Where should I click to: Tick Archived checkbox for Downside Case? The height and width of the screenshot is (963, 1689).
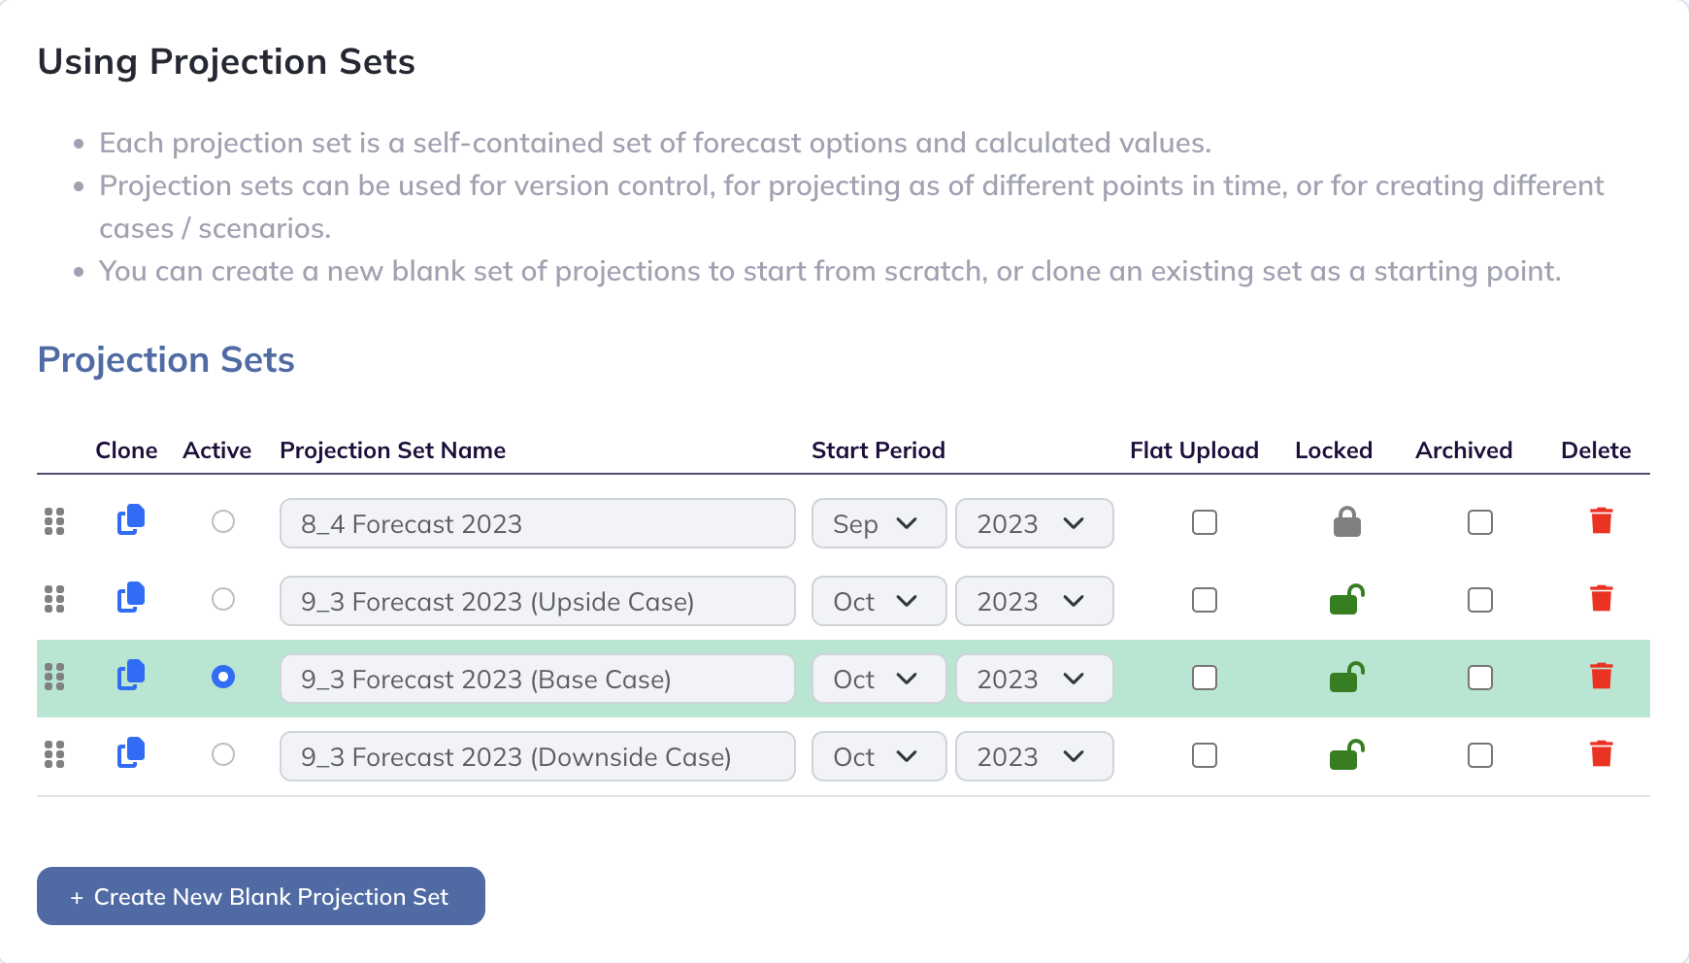(1479, 755)
